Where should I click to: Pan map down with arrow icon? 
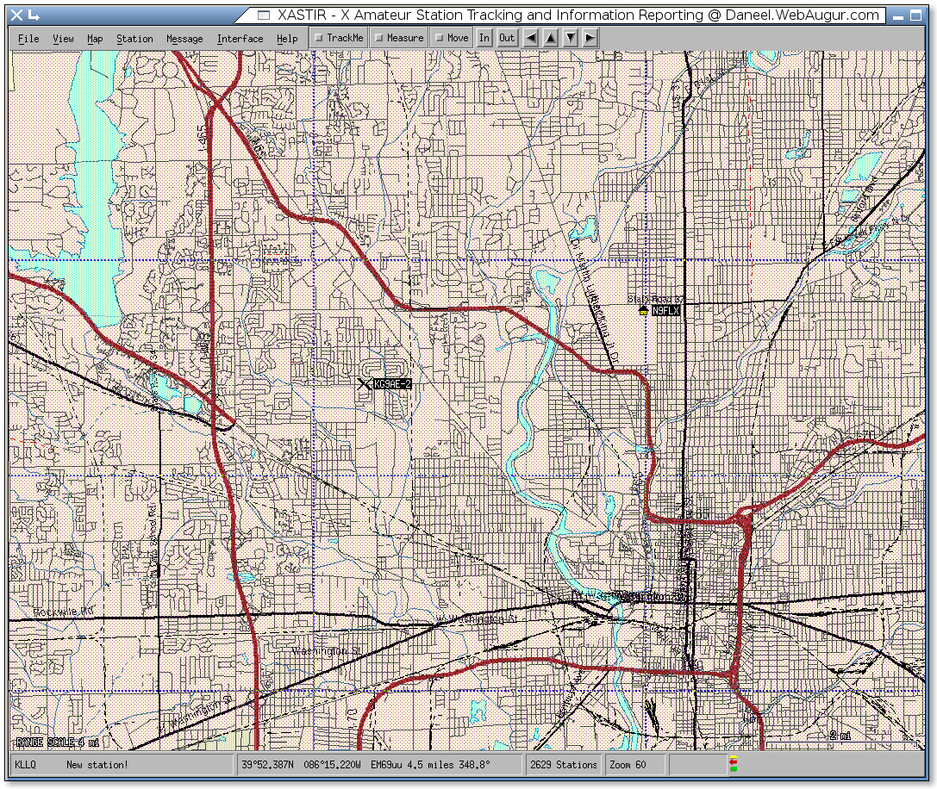[571, 38]
